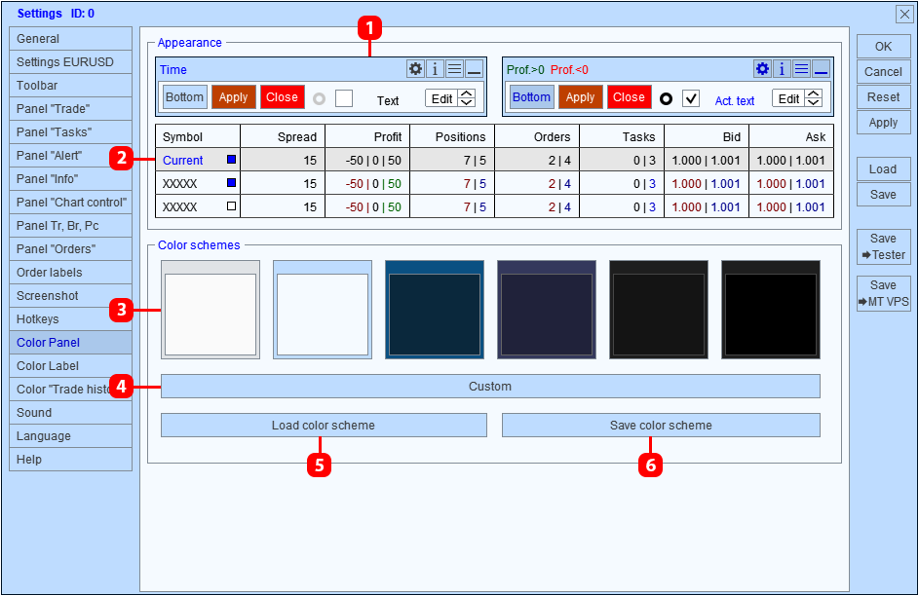The image size is (919, 596).
Task: Click the Load button
Action: point(883,169)
